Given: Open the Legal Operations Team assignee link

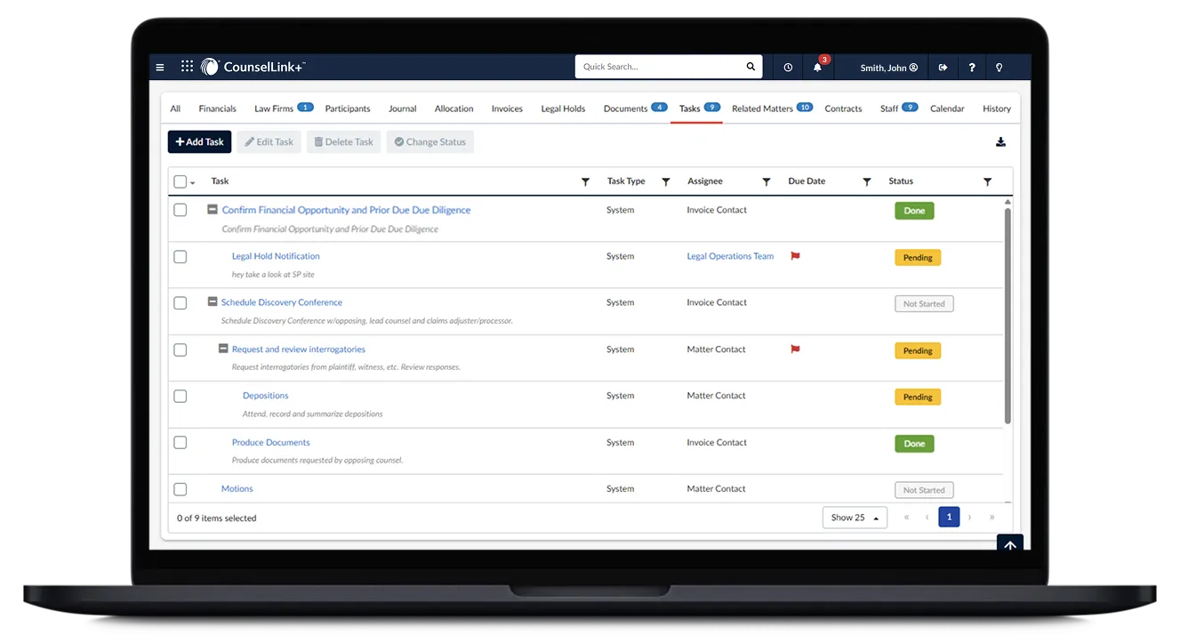Looking at the screenshot, I should [729, 255].
